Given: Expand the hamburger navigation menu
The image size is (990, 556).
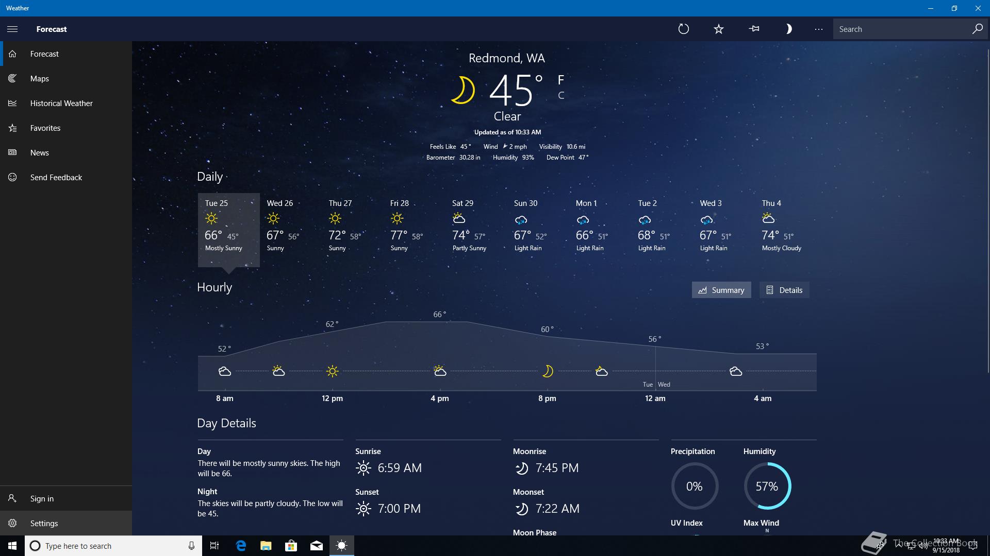Looking at the screenshot, I should (x=12, y=29).
